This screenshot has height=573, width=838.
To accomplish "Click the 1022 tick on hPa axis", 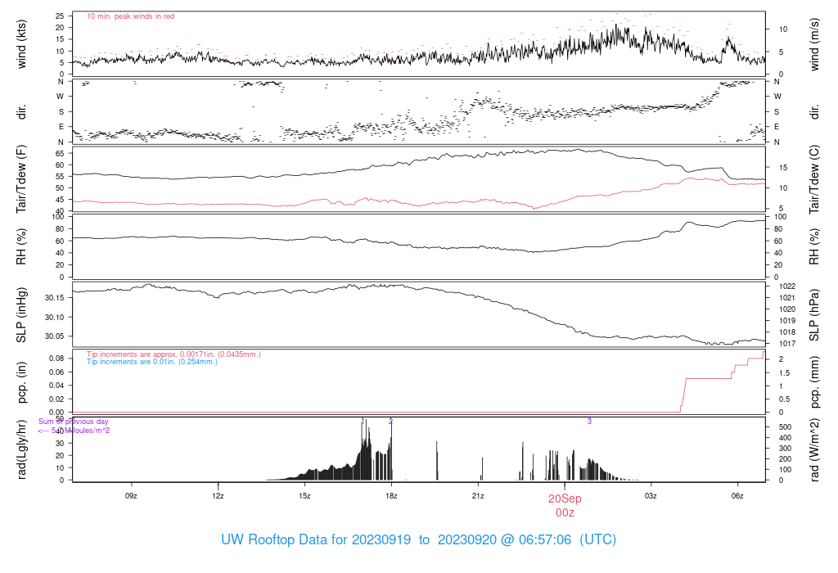I will [x=788, y=286].
